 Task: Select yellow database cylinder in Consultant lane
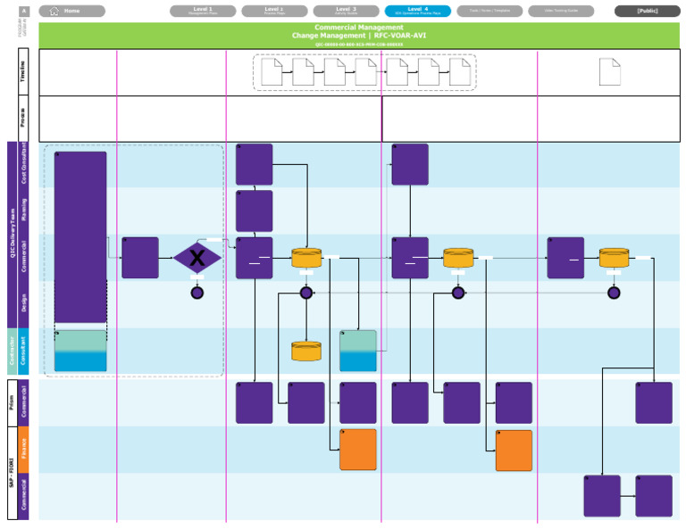[306, 351]
